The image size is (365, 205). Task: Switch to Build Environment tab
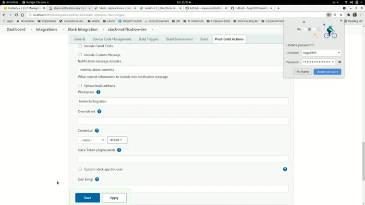(x=179, y=39)
